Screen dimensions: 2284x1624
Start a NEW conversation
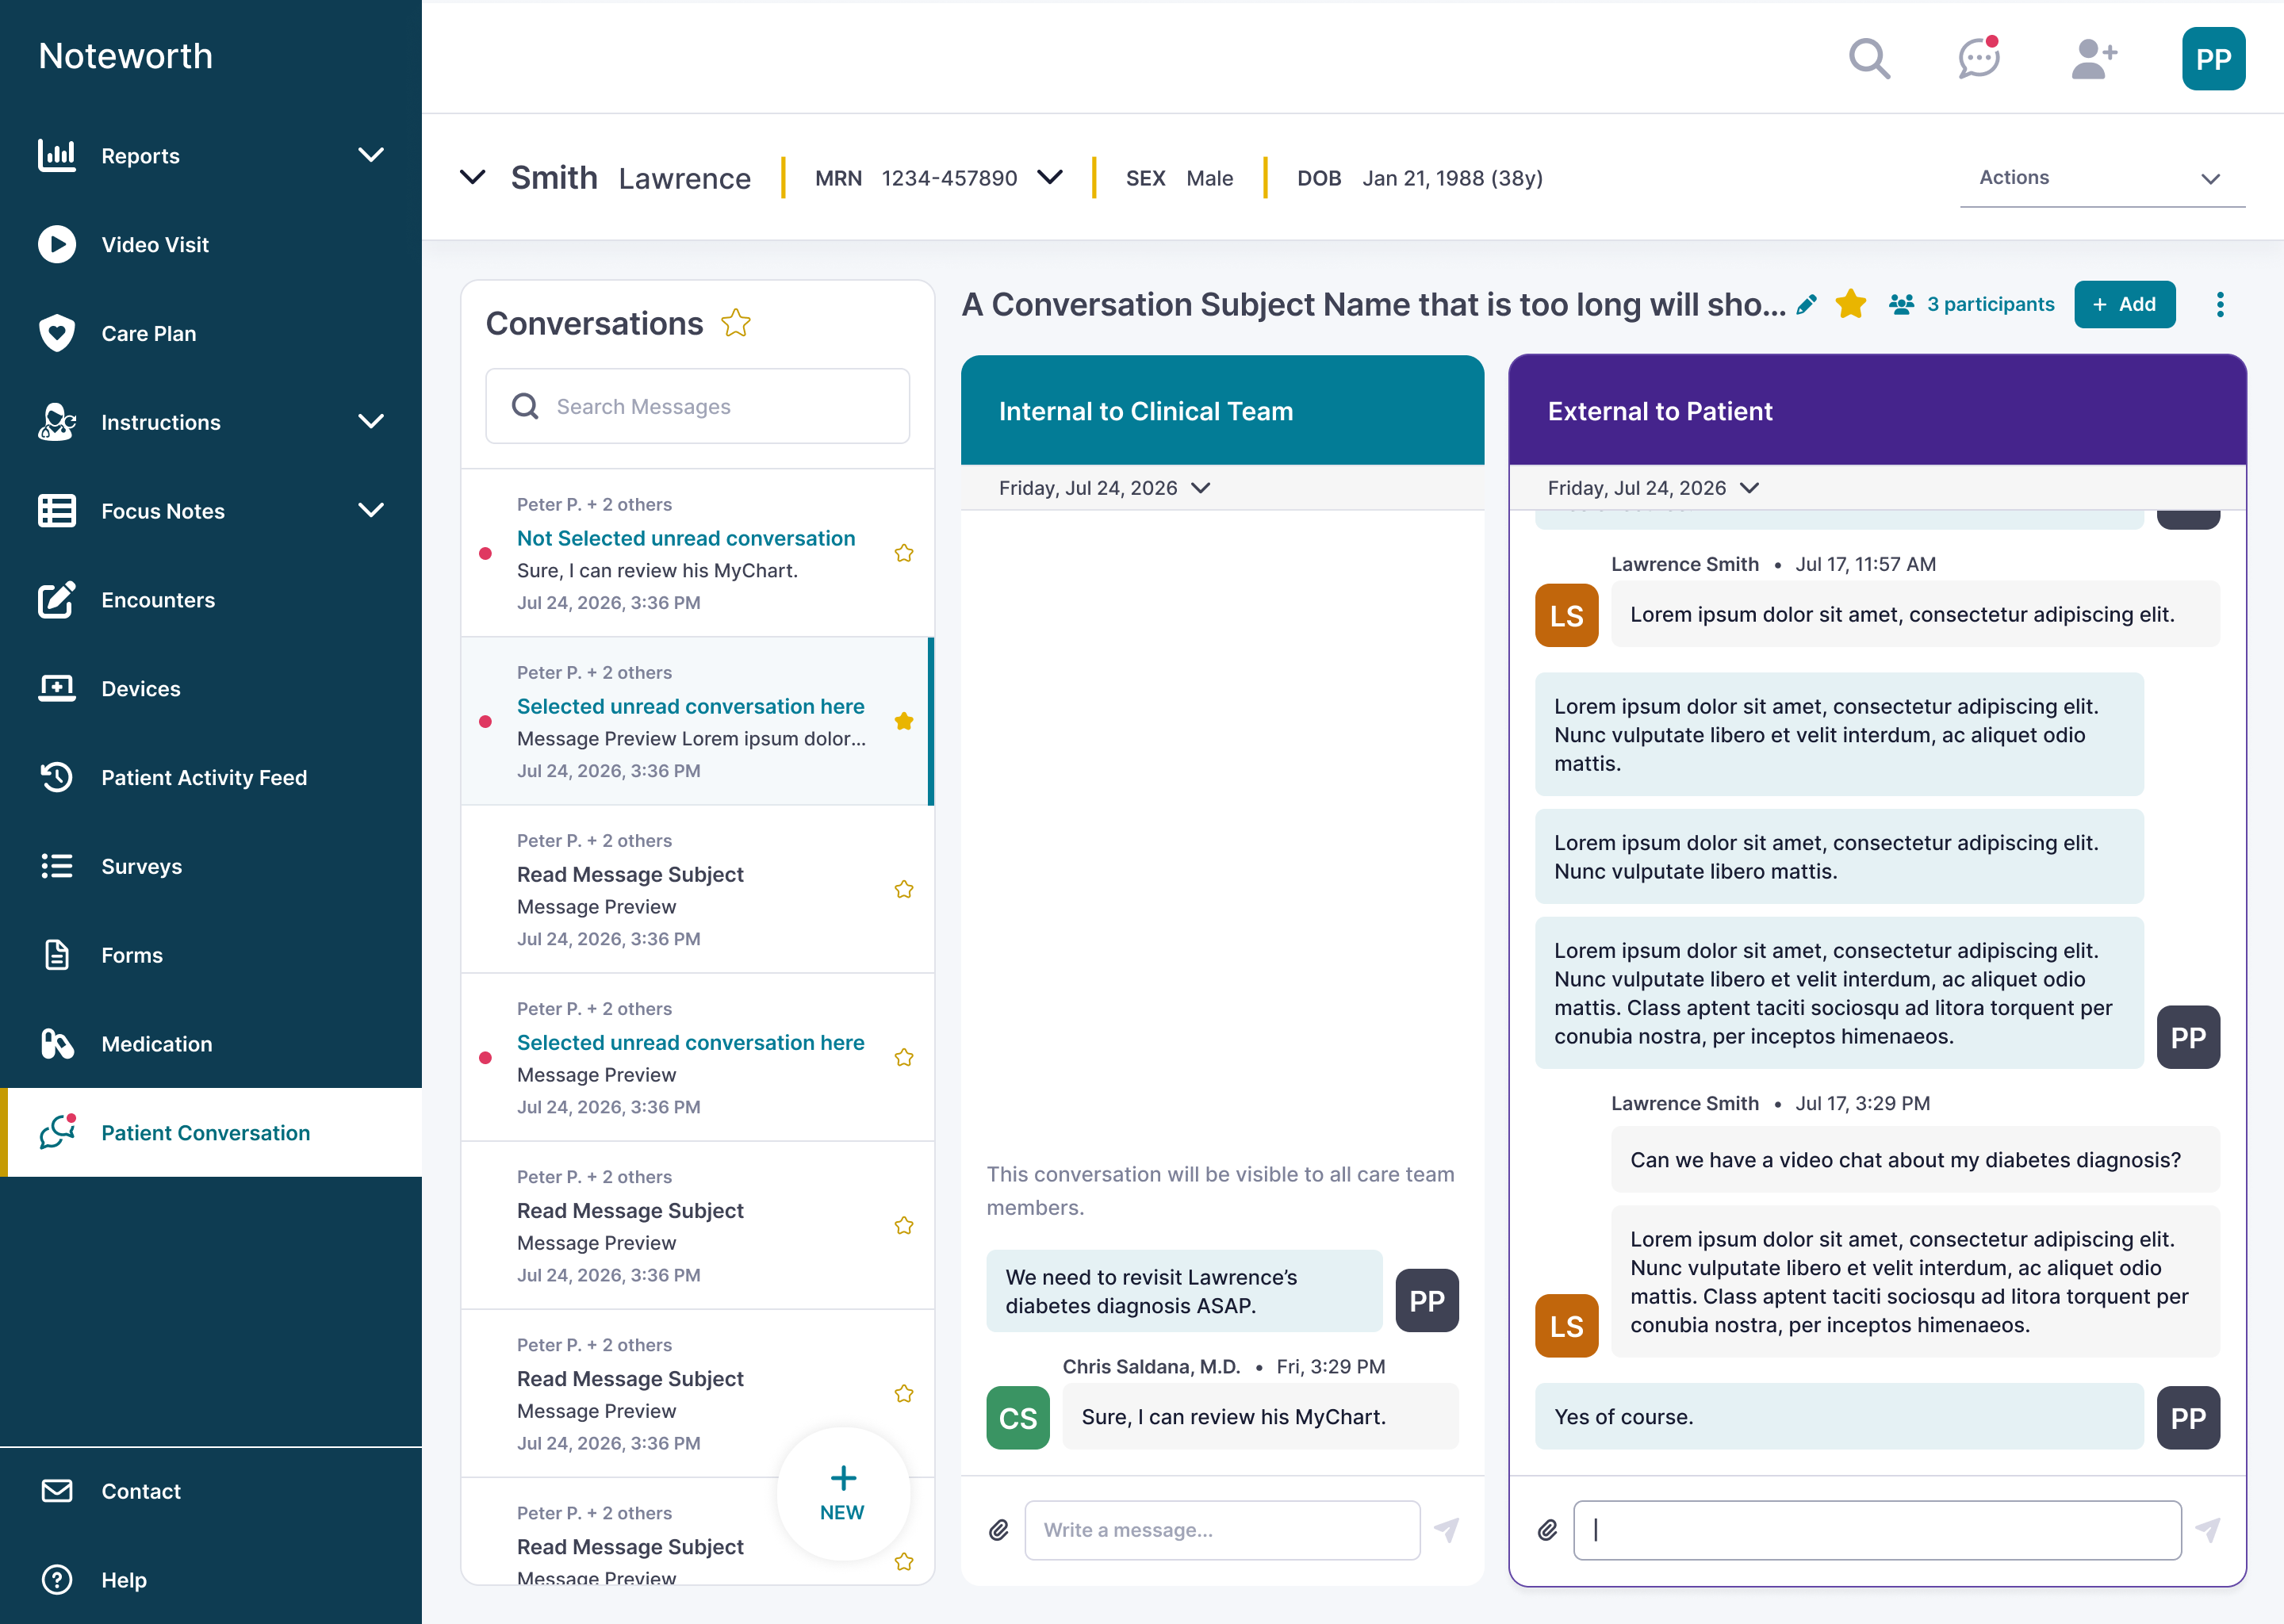pyautogui.click(x=843, y=1494)
